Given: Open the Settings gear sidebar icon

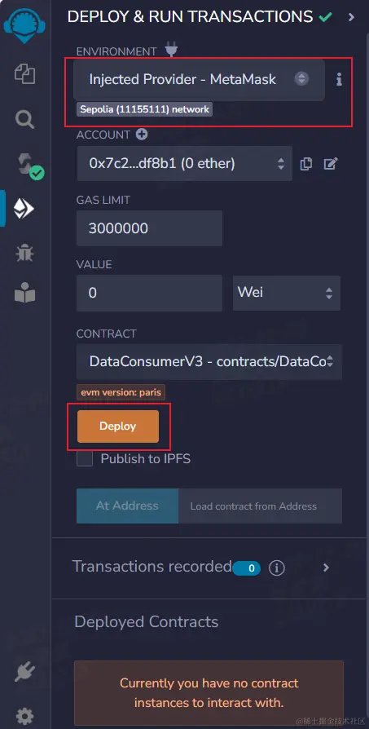Looking at the screenshot, I should coord(24,715).
